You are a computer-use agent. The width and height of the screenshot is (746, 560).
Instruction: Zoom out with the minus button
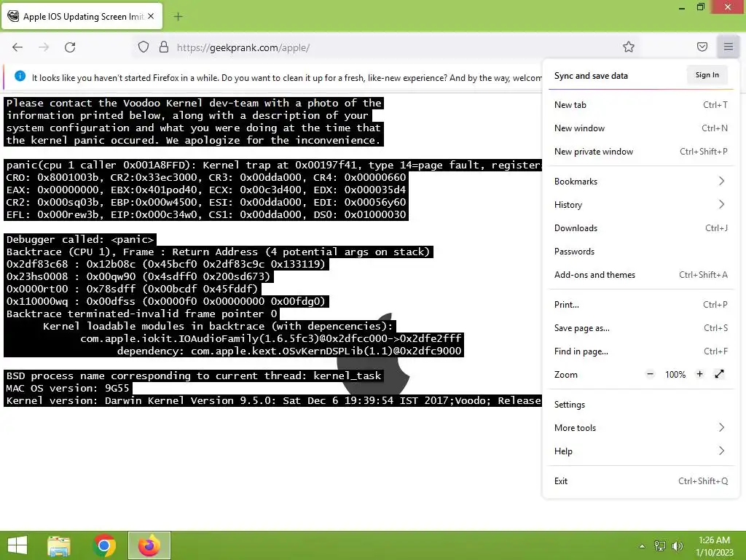651,374
